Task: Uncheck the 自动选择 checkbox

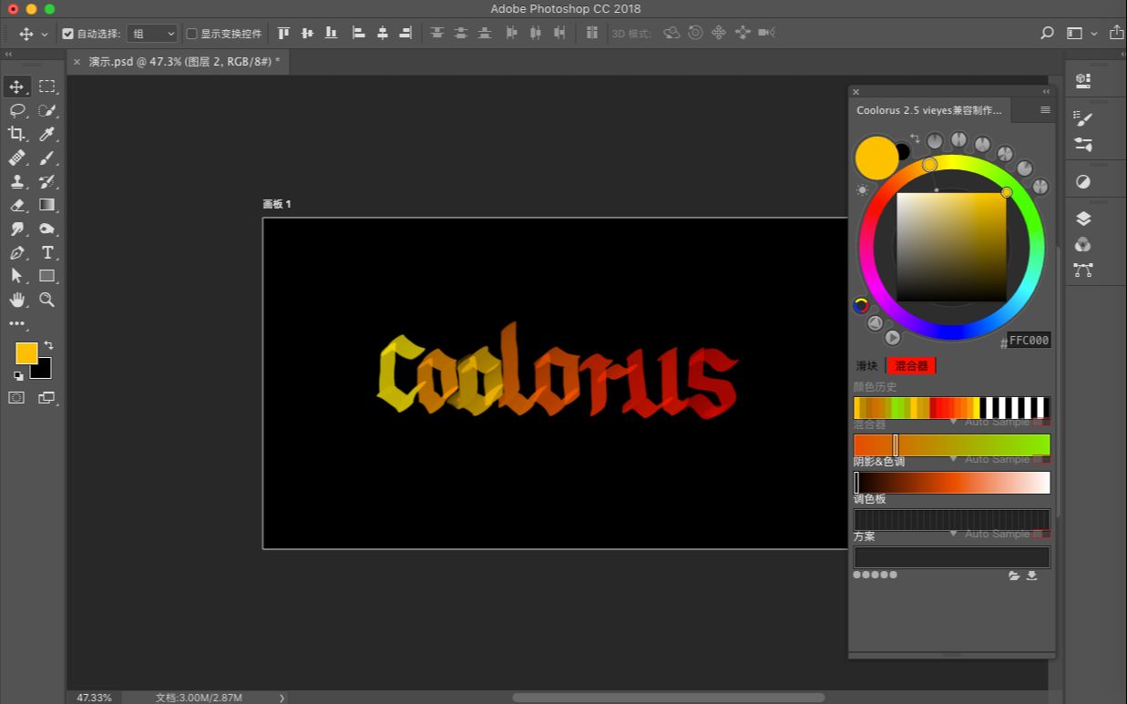Action: tap(67, 34)
